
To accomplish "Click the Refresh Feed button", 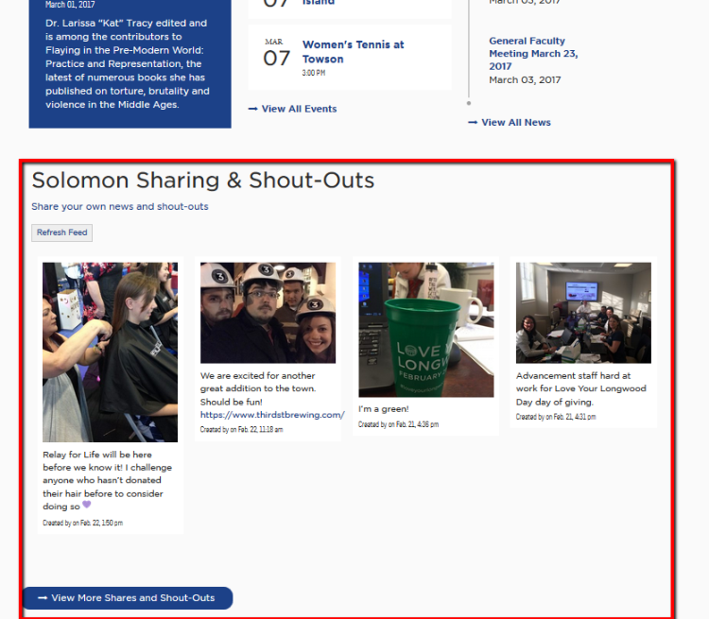I will (x=62, y=232).
